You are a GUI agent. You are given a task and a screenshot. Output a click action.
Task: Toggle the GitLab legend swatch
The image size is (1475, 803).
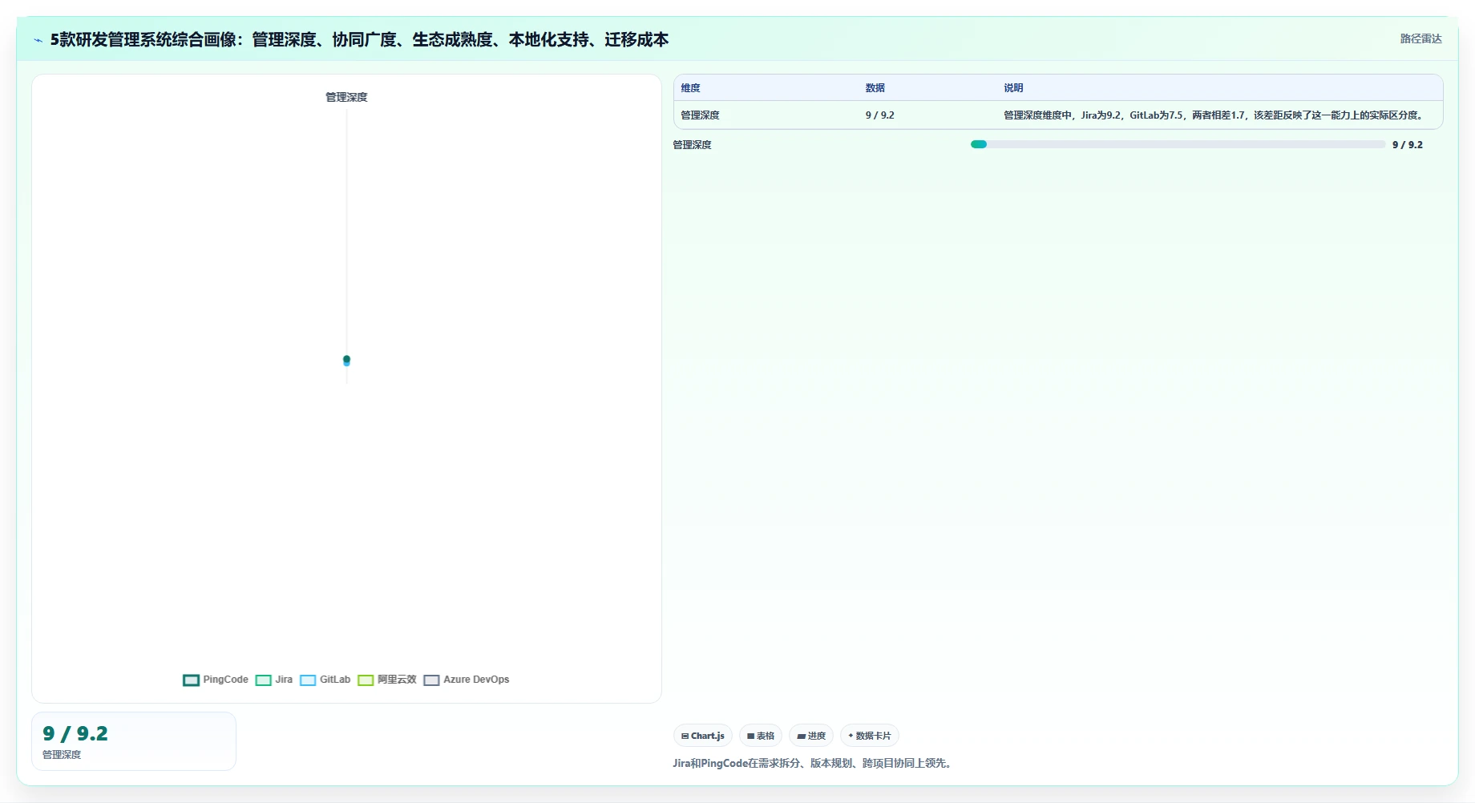(308, 680)
